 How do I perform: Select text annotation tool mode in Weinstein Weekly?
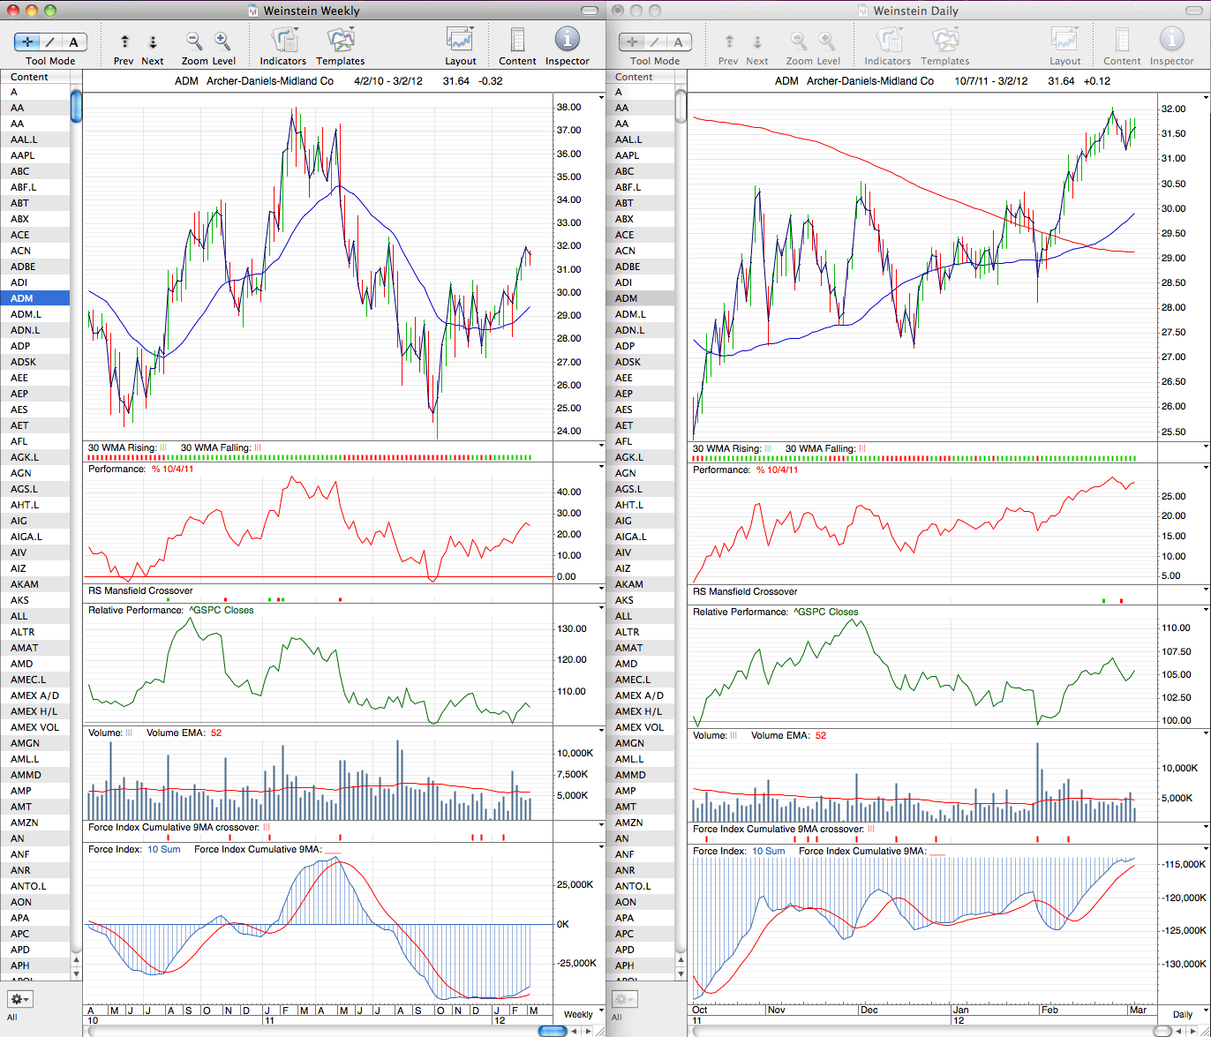point(74,41)
